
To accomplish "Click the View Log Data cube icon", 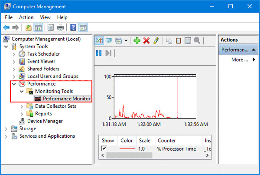I will coord(109,40).
